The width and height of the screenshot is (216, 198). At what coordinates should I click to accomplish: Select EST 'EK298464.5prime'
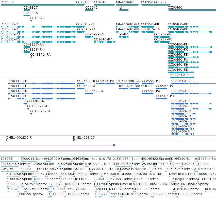(x=194, y=164)
